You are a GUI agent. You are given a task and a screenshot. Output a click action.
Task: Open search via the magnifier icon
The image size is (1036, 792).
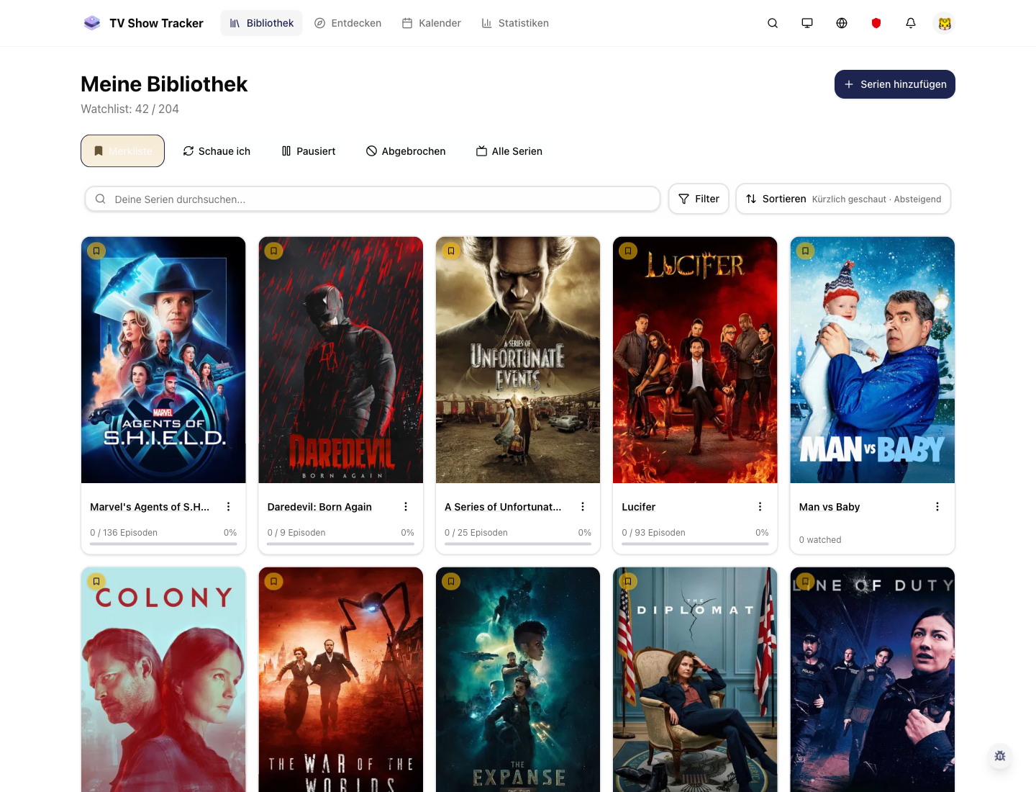click(x=772, y=23)
